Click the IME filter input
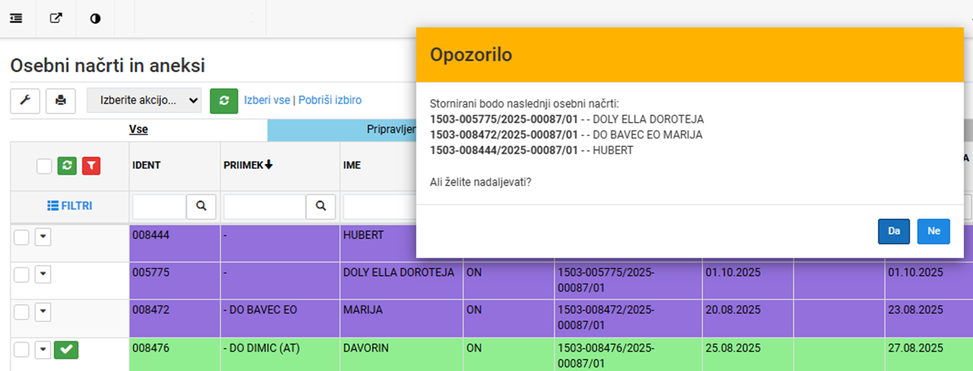 tap(380, 207)
